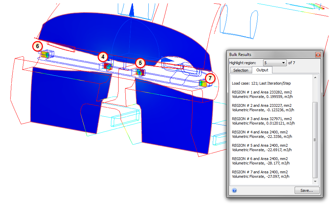Select 'Volumetric Flowrate, -28.177, m3/h' text
332x216 pixels.
(x=261, y=163)
